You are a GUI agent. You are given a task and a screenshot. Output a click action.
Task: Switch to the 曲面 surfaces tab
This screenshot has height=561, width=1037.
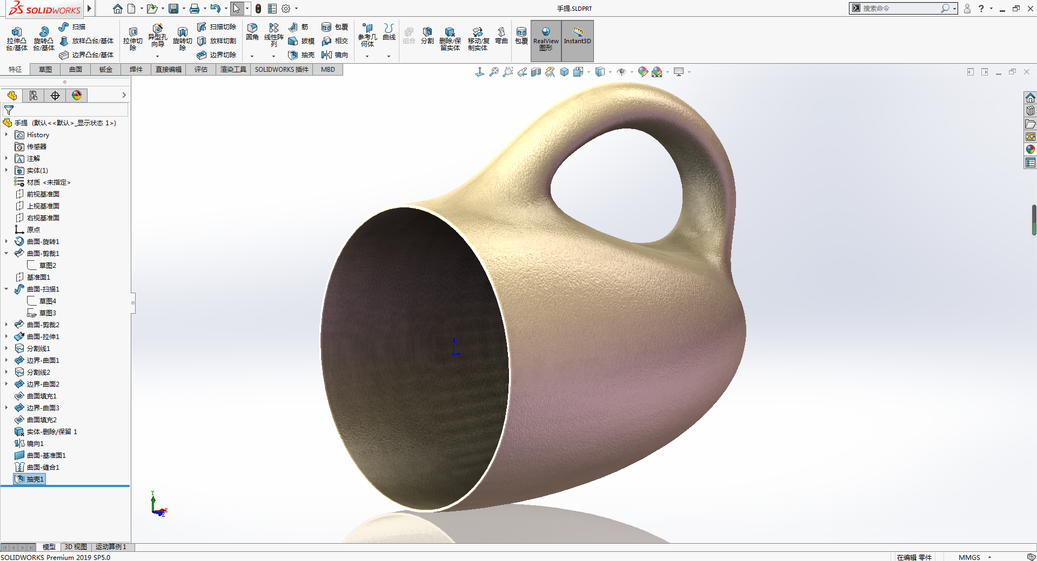(76, 69)
